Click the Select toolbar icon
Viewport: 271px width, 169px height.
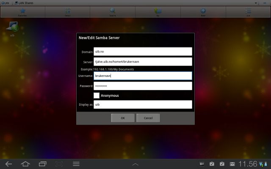pyautogui.click(x=68, y=11)
